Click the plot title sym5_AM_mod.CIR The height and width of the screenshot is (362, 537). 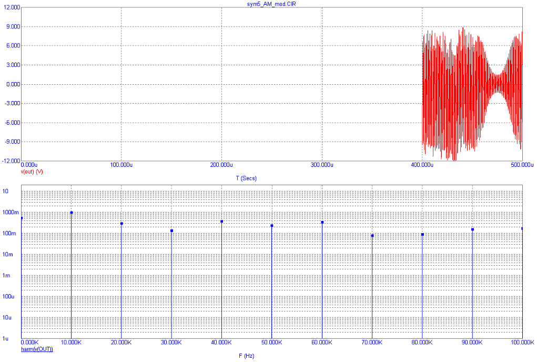pos(271,4)
